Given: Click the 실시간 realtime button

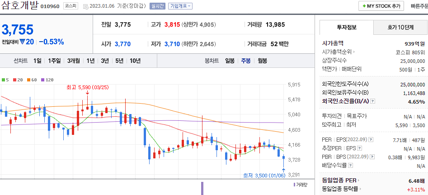Looking at the screenshot, I should click(x=157, y=6).
